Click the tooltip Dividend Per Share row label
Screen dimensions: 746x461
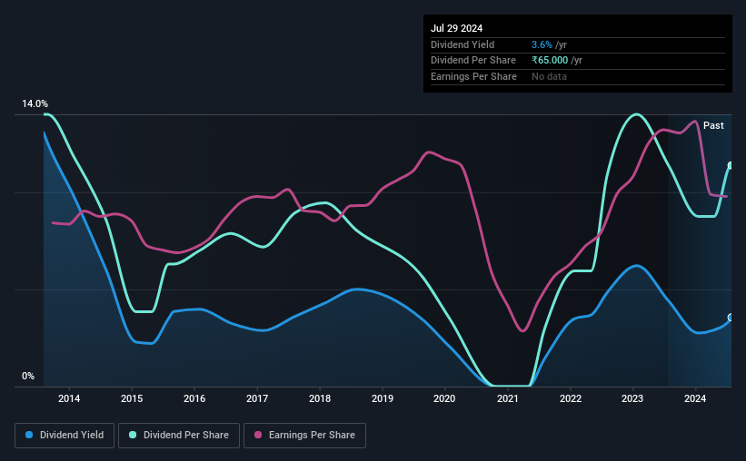point(473,61)
